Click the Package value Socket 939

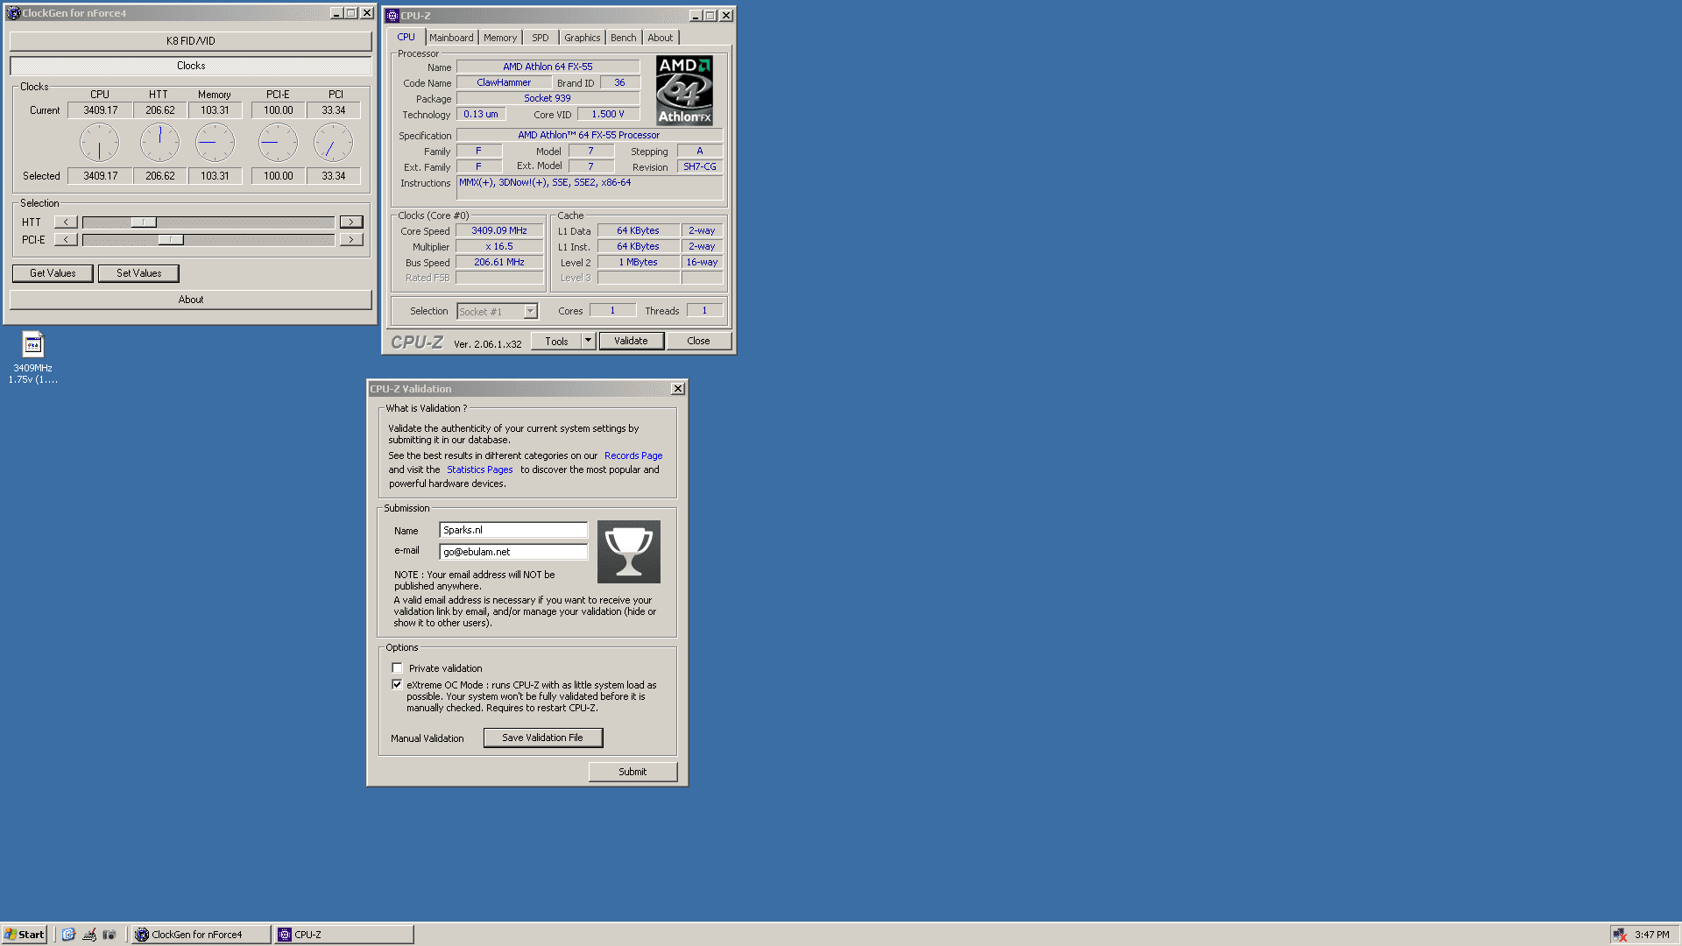tap(548, 99)
